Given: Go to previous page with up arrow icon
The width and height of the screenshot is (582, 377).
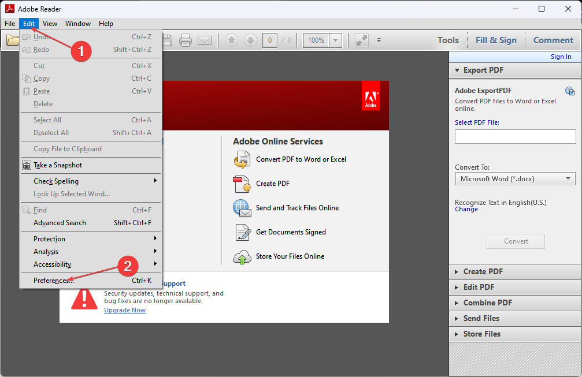Looking at the screenshot, I should click(x=231, y=40).
